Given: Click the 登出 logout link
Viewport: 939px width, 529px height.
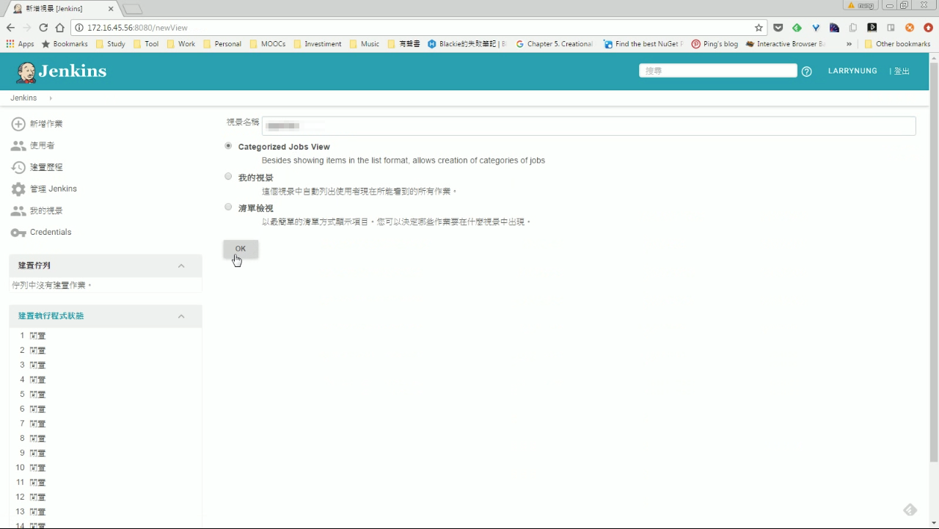Looking at the screenshot, I should click(x=902, y=71).
